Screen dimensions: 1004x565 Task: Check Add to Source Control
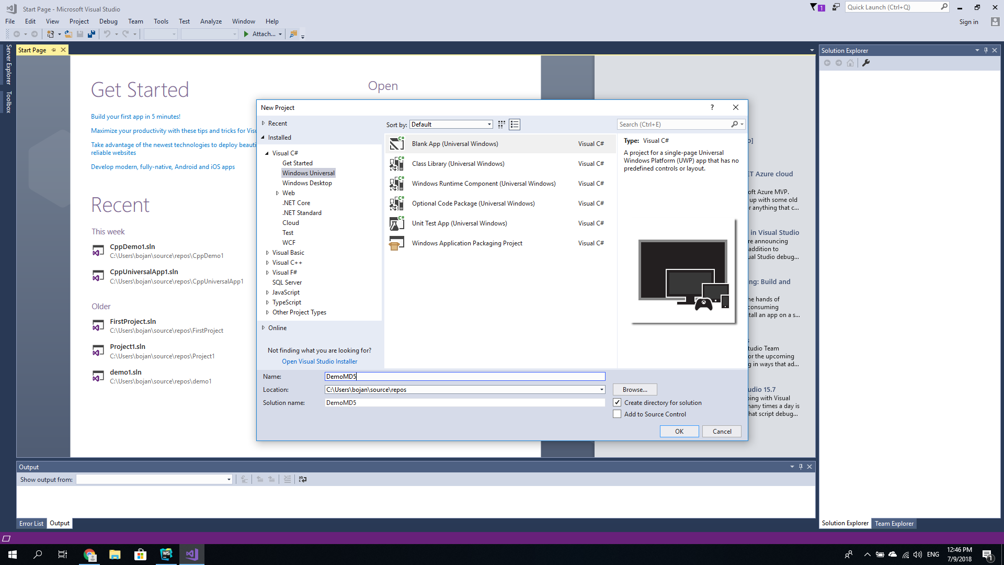coord(617,414)
